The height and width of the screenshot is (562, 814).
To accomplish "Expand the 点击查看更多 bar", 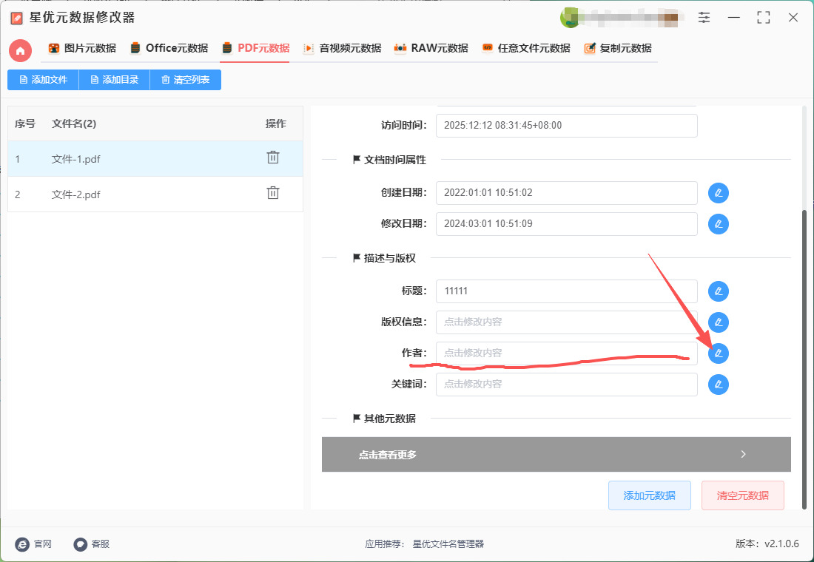I will [x=556, y=455].
